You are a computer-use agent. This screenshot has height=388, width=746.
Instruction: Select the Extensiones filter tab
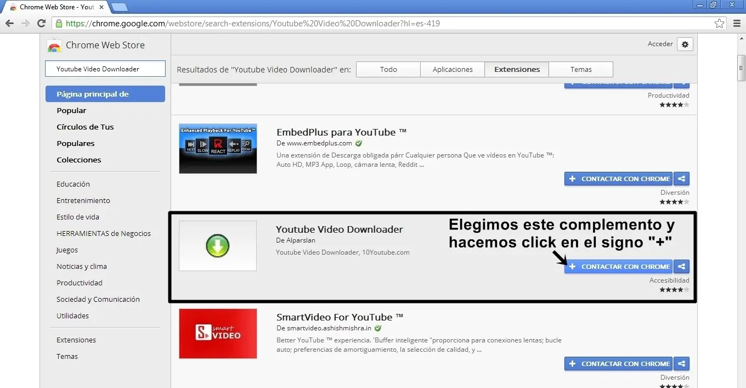pos(517,70)
